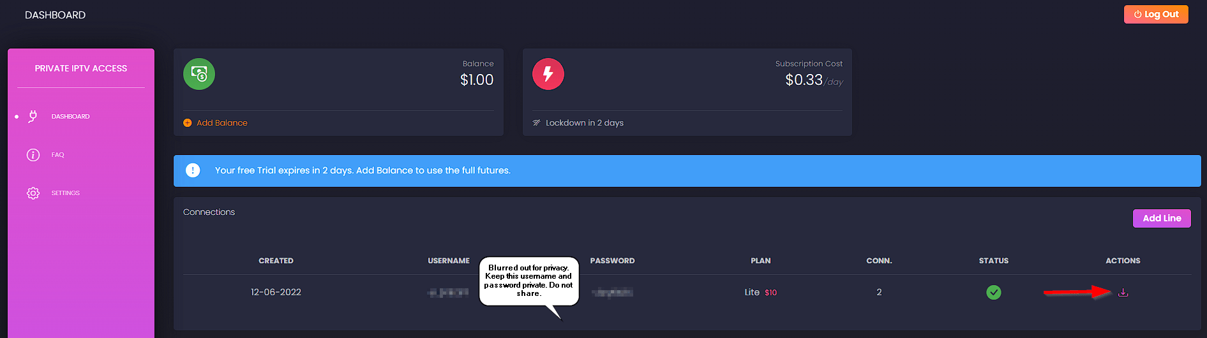Click the Plan column header

761,261
